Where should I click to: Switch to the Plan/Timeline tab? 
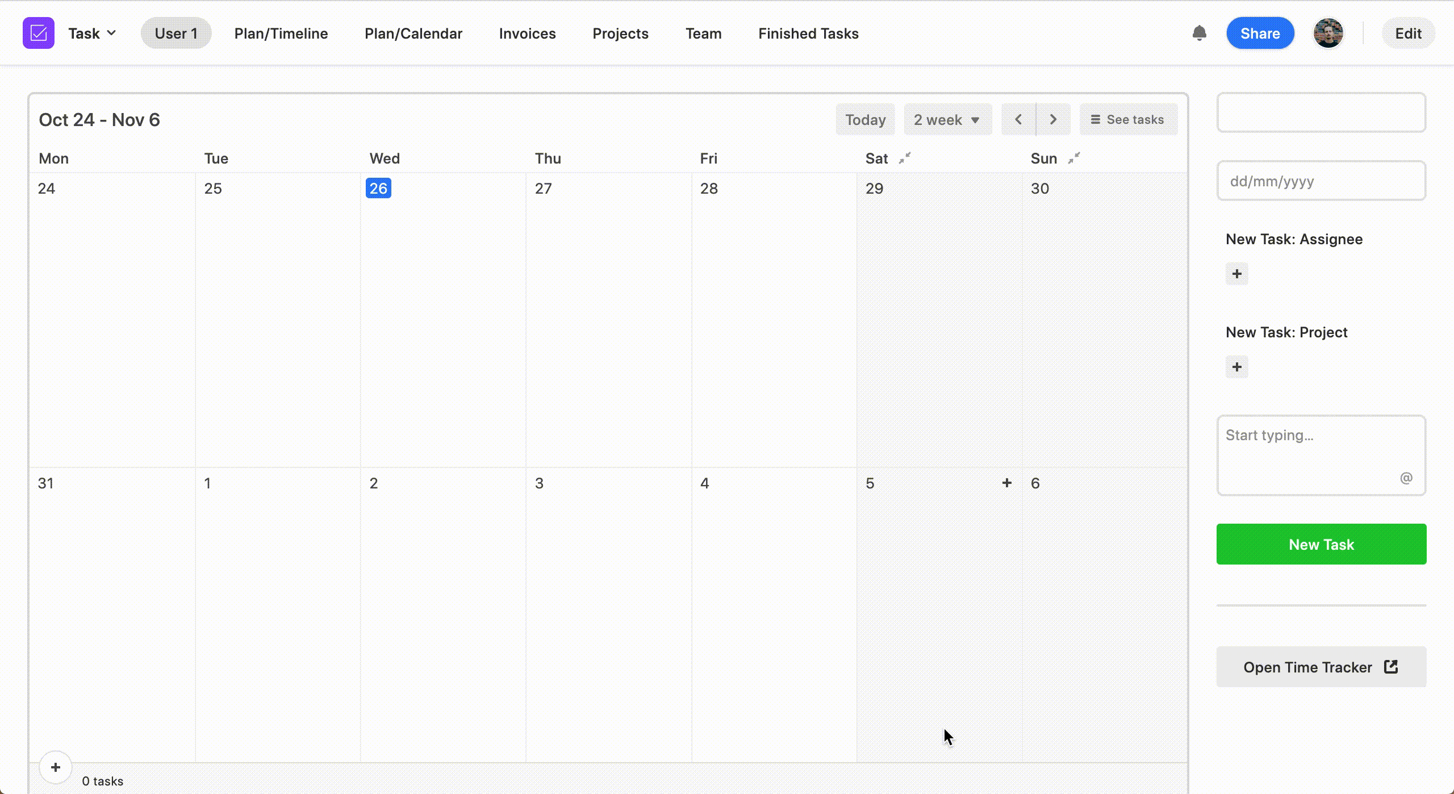[281, 33]
